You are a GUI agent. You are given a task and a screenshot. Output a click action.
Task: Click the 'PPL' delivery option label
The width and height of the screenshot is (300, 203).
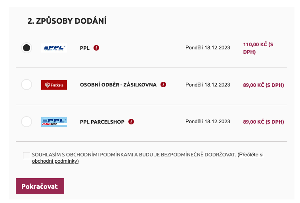85,48
